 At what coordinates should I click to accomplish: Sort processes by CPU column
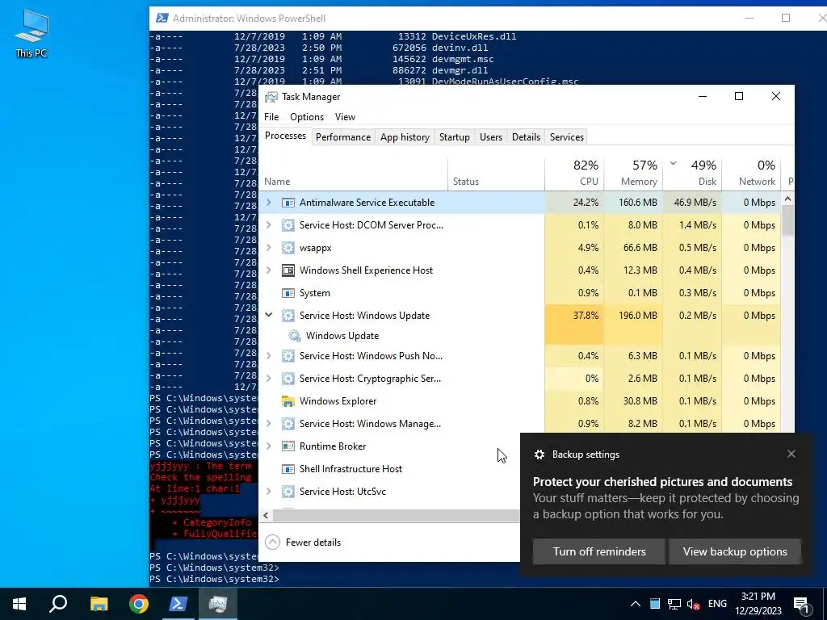[x=574, y=173]
